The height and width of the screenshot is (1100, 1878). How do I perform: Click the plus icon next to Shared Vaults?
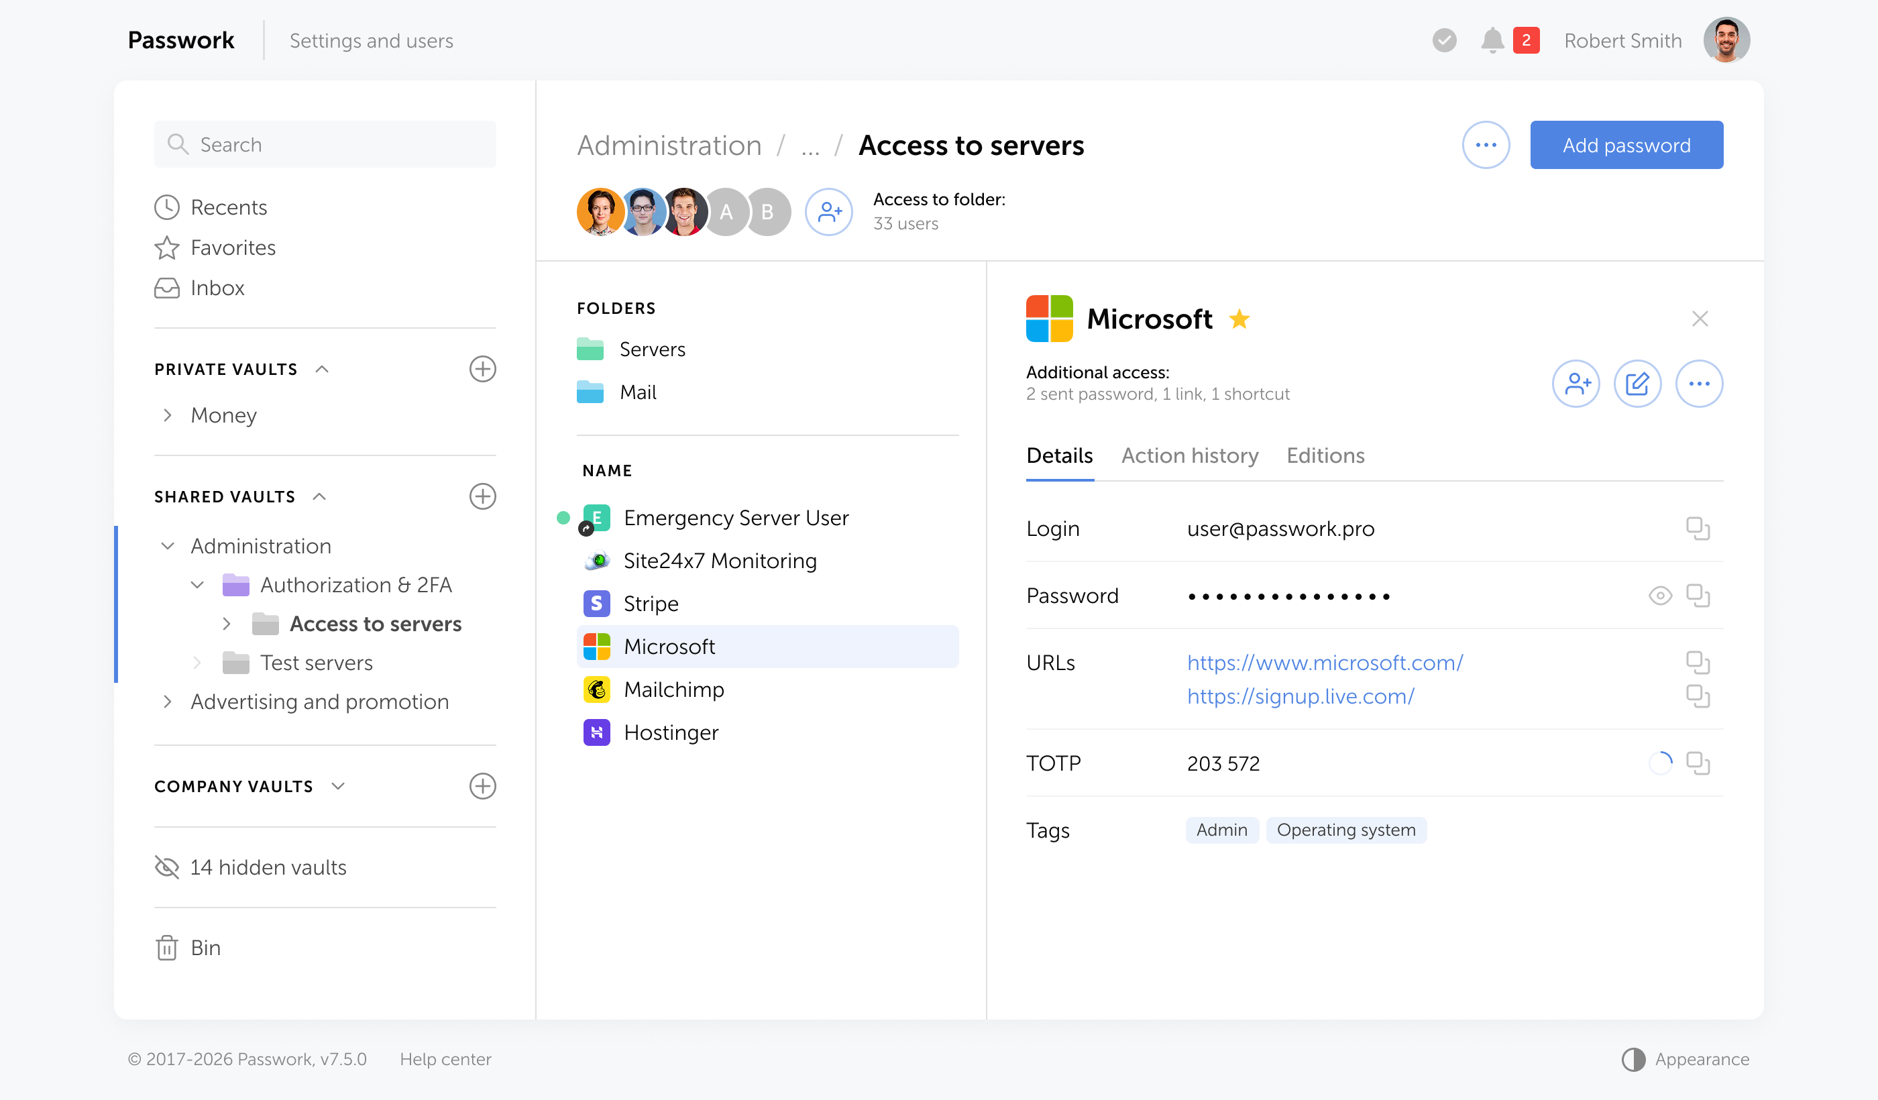pyautogui.click(x=483, y=496)
